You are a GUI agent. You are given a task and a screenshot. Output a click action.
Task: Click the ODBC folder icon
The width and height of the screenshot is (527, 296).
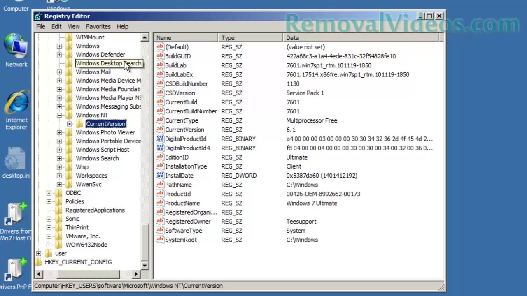click(59, 193)
